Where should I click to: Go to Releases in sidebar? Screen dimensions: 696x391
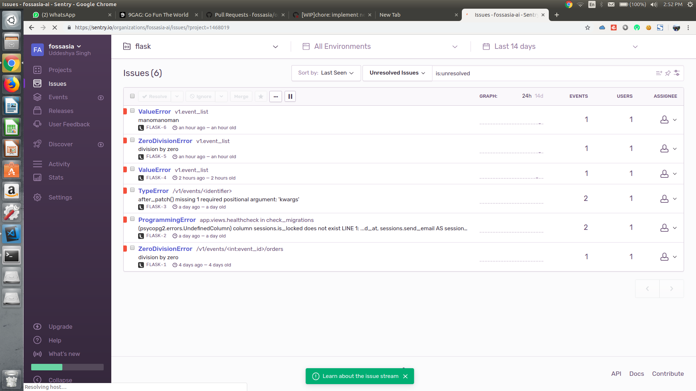tap(61, 111)
